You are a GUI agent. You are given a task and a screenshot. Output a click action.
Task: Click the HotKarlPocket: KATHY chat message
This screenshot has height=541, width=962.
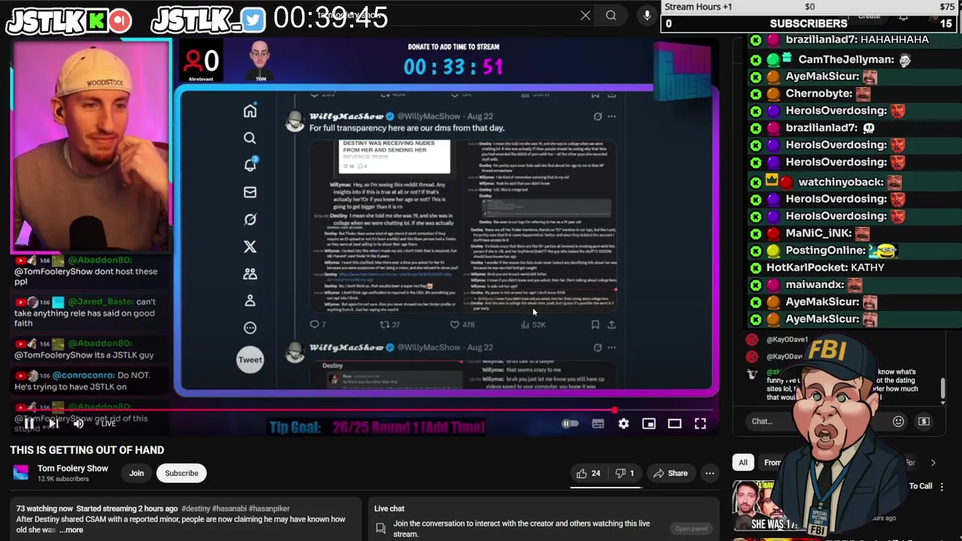point(825,267)
